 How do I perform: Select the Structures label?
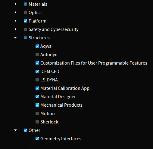point(39,38)
